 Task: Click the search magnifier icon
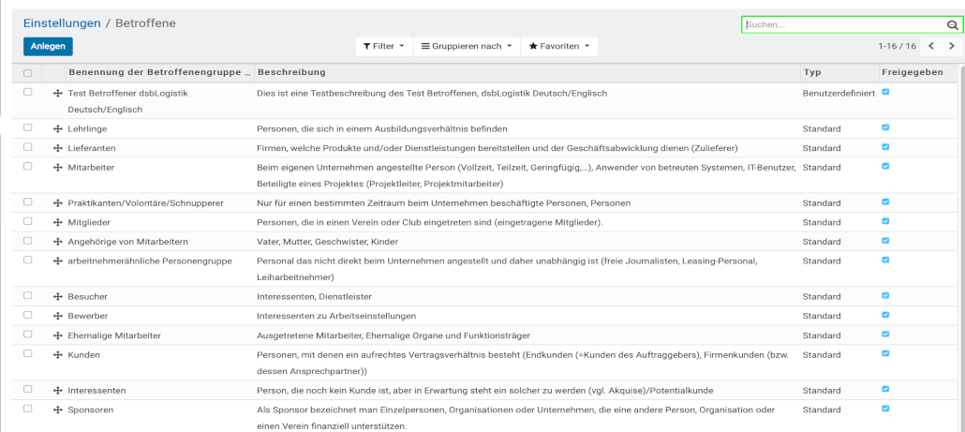pos(952,25)
